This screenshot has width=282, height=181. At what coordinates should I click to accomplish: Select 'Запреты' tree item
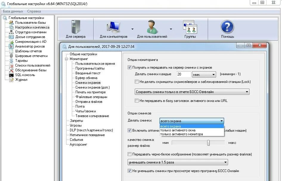tap(76, 121)
